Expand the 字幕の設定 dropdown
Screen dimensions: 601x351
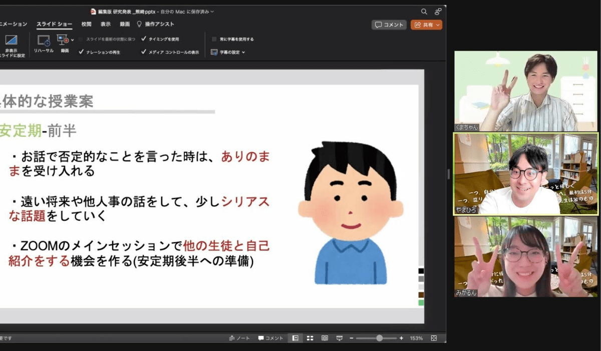click(x=228, y=52)
